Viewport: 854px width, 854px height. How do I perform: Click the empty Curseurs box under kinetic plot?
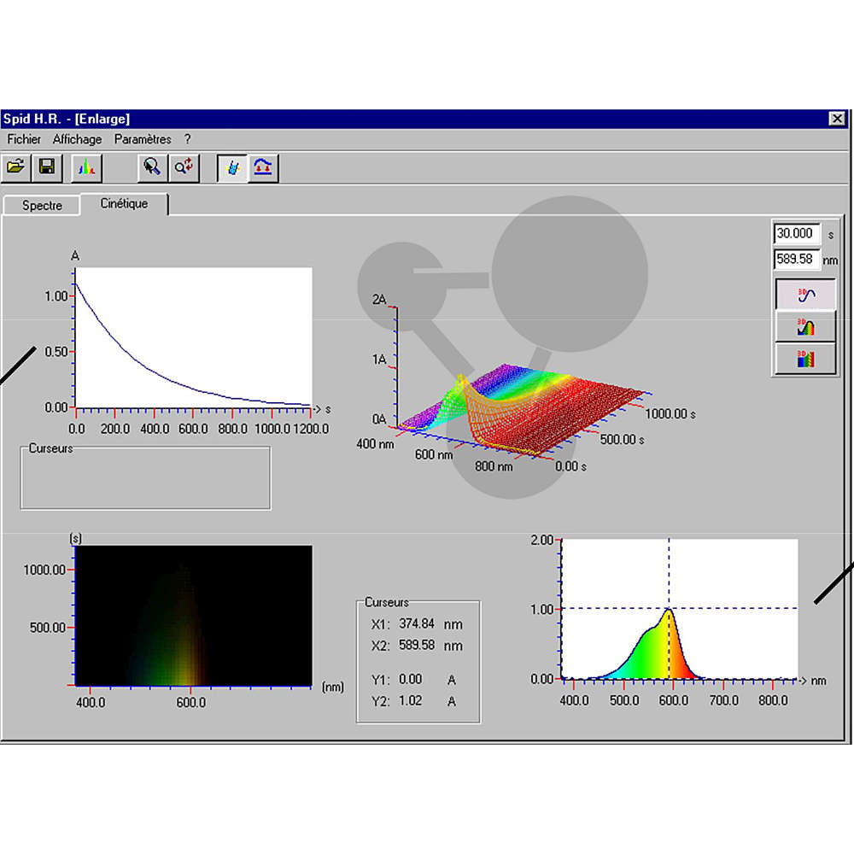click(145, 478)
